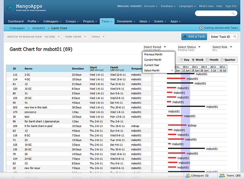Click the '26 Jun' week header in Gantt timeline
Viewport: 244px width, 179px height.
click(204, 70)
